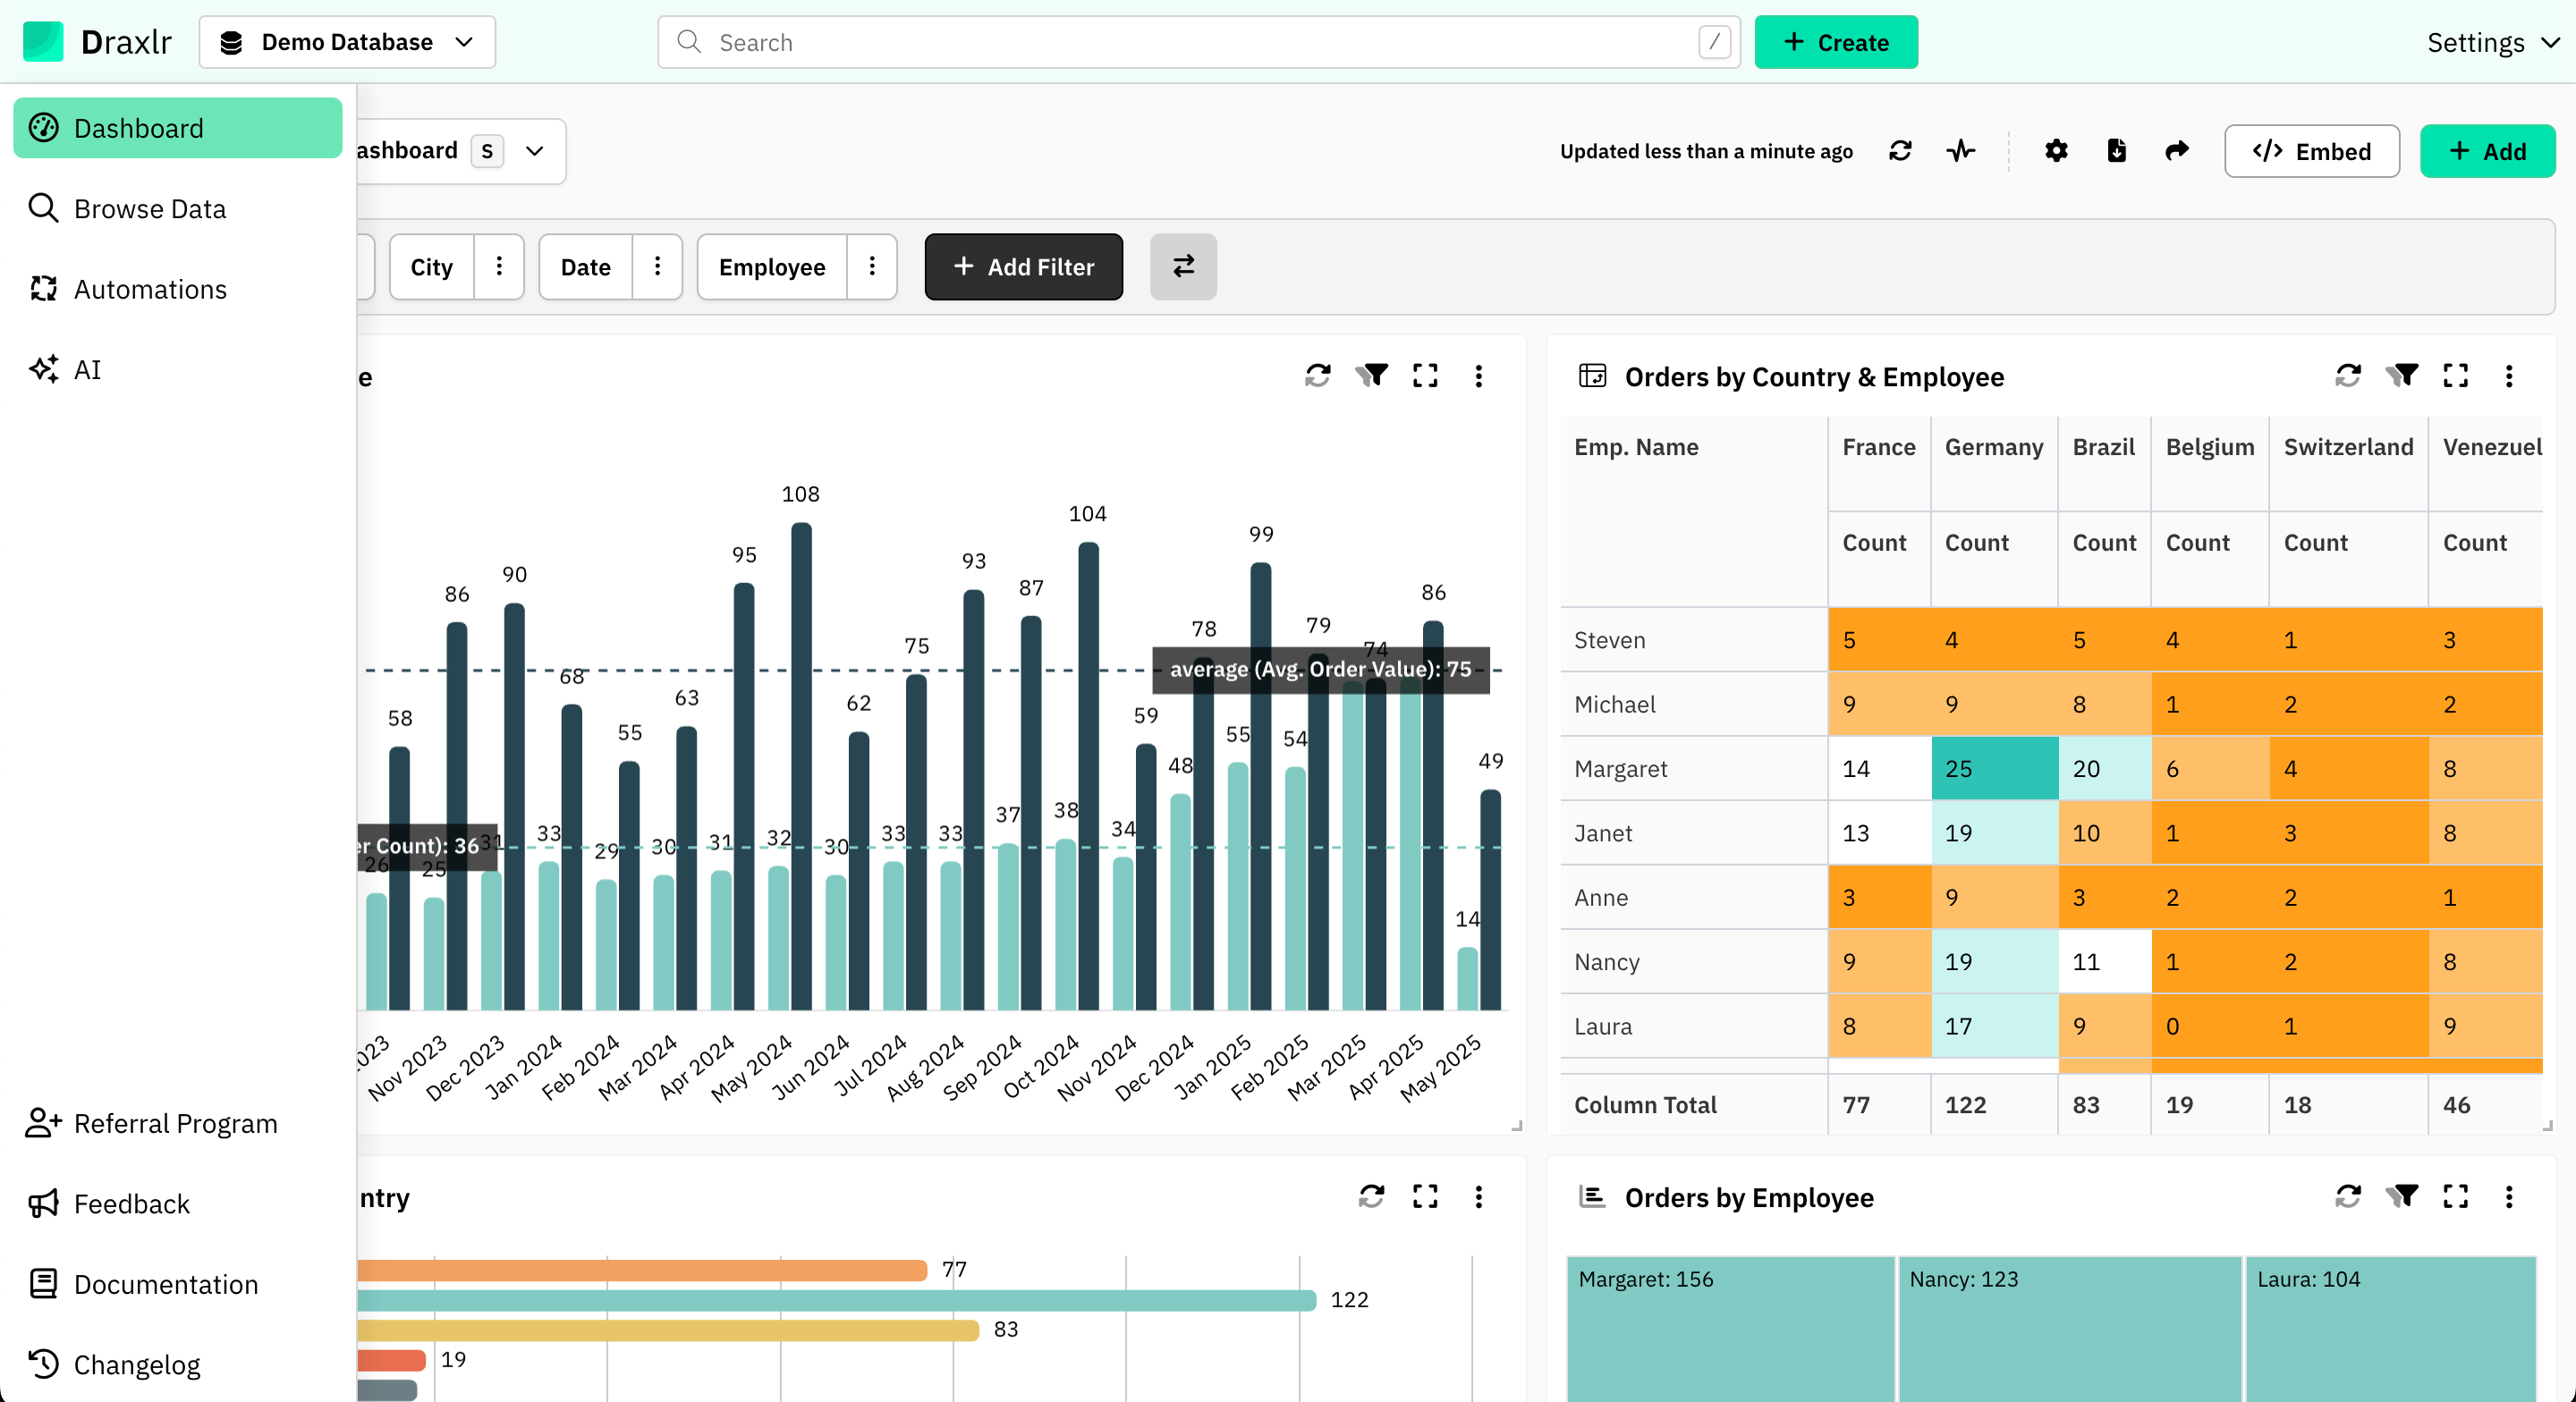
Task: Expand Orders by Employee to fullscreen
Action: (x=2456, y=1196)
